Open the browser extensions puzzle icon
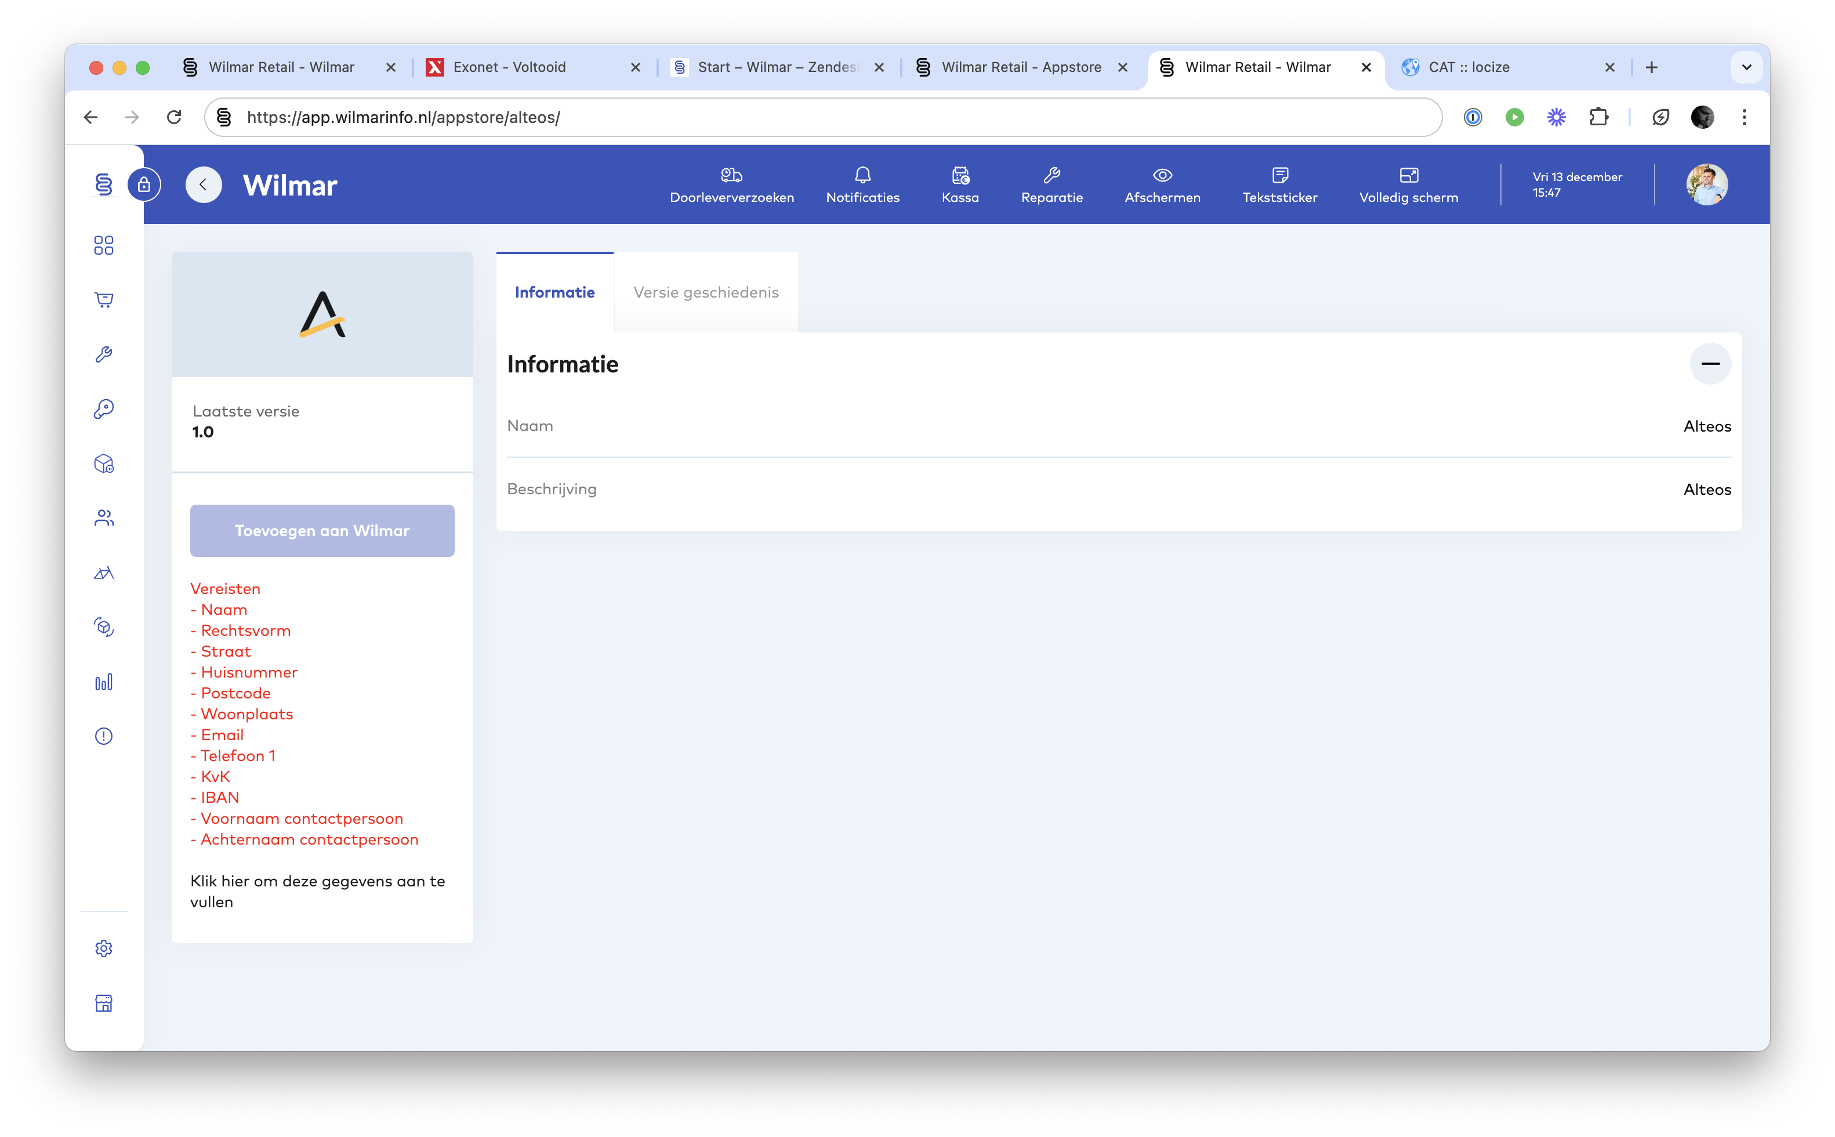1835x1137 pixels. coord(1598,117)
